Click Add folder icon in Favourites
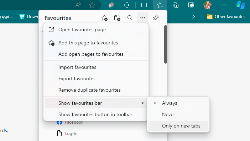 pos(117,18)
